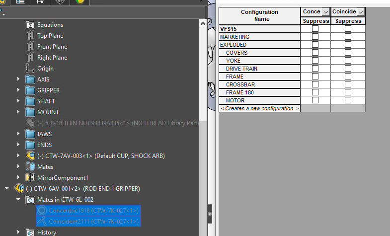Screen dimensions: 390x236
Task: Open the Concentric column dropdown arrow
Action: click(325, 12)
